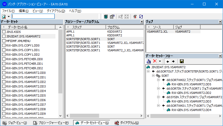The image size is (223, 126).
Task: Collapse the dd:SORTWK02 tree node
Action: point(158,80)
